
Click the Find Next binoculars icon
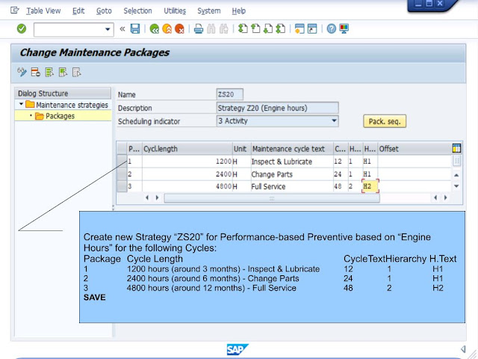point(224,29)
